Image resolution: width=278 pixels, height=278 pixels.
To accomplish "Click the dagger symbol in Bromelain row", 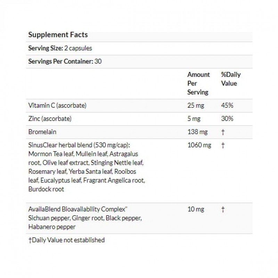I will pyautogui.click(x=222, y=132).
